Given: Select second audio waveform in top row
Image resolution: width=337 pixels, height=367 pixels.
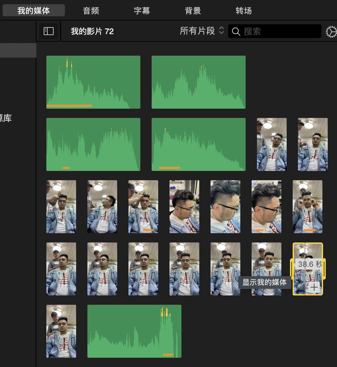Looking at the screenshot, I should [x=199, y=82].
